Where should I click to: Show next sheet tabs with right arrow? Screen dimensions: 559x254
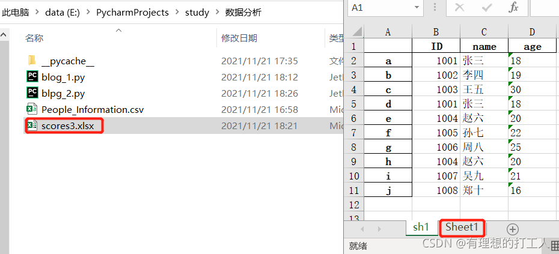tap(379, 229)
